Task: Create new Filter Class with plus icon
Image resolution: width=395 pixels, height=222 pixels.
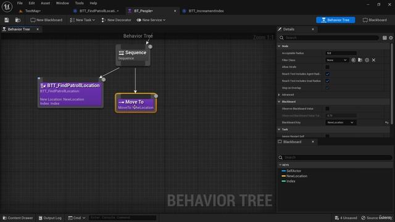Action: 367,60
